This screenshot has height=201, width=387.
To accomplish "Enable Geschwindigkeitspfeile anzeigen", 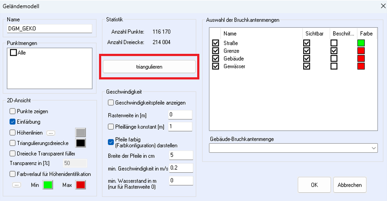I will (111, 103).
